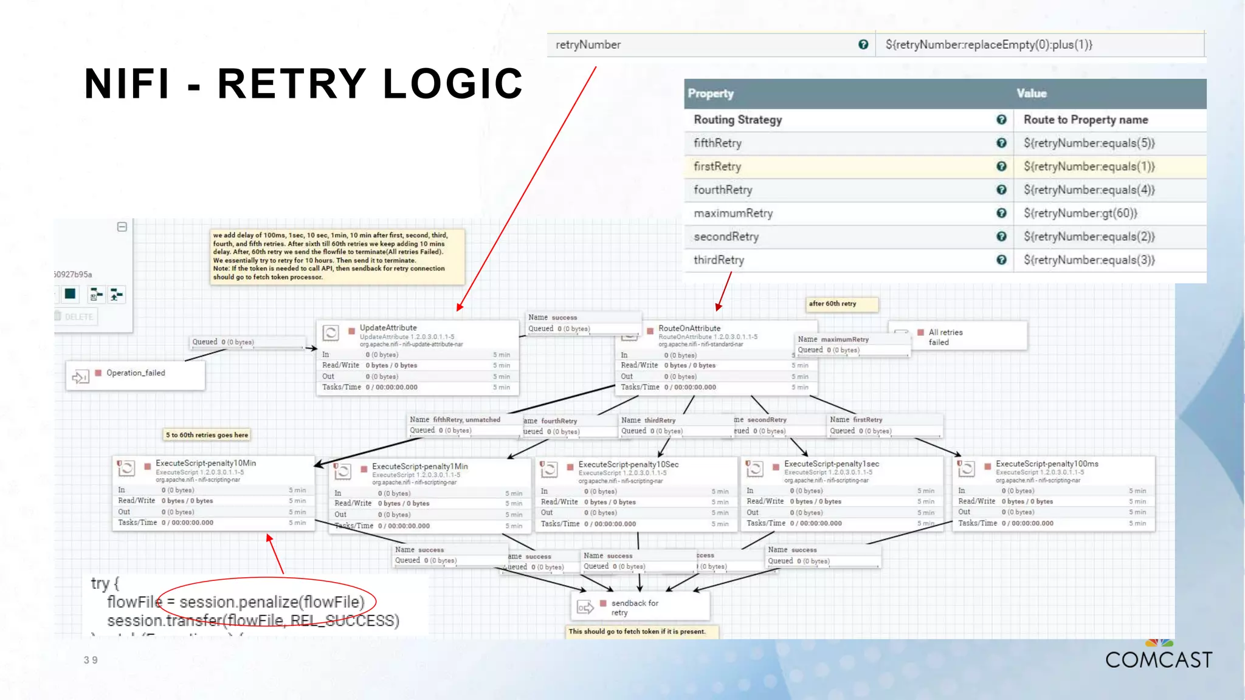This screenshot has height=700, width=1245.
Task: Open help icon for secondRetry row
Action: coord(1001,236)
